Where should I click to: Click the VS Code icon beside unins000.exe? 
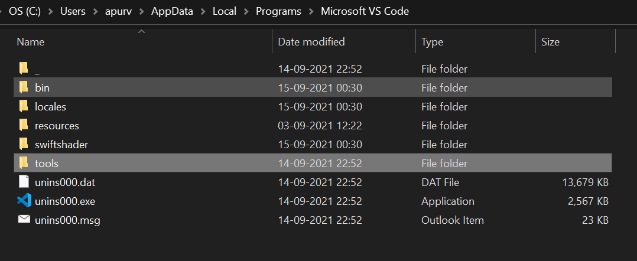click(x=24, y=201)
